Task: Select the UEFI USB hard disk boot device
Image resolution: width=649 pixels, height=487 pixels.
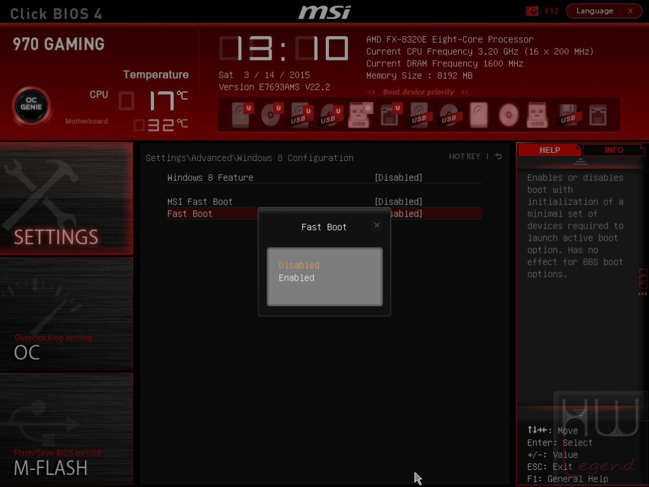Action: [x=301, y=115]
